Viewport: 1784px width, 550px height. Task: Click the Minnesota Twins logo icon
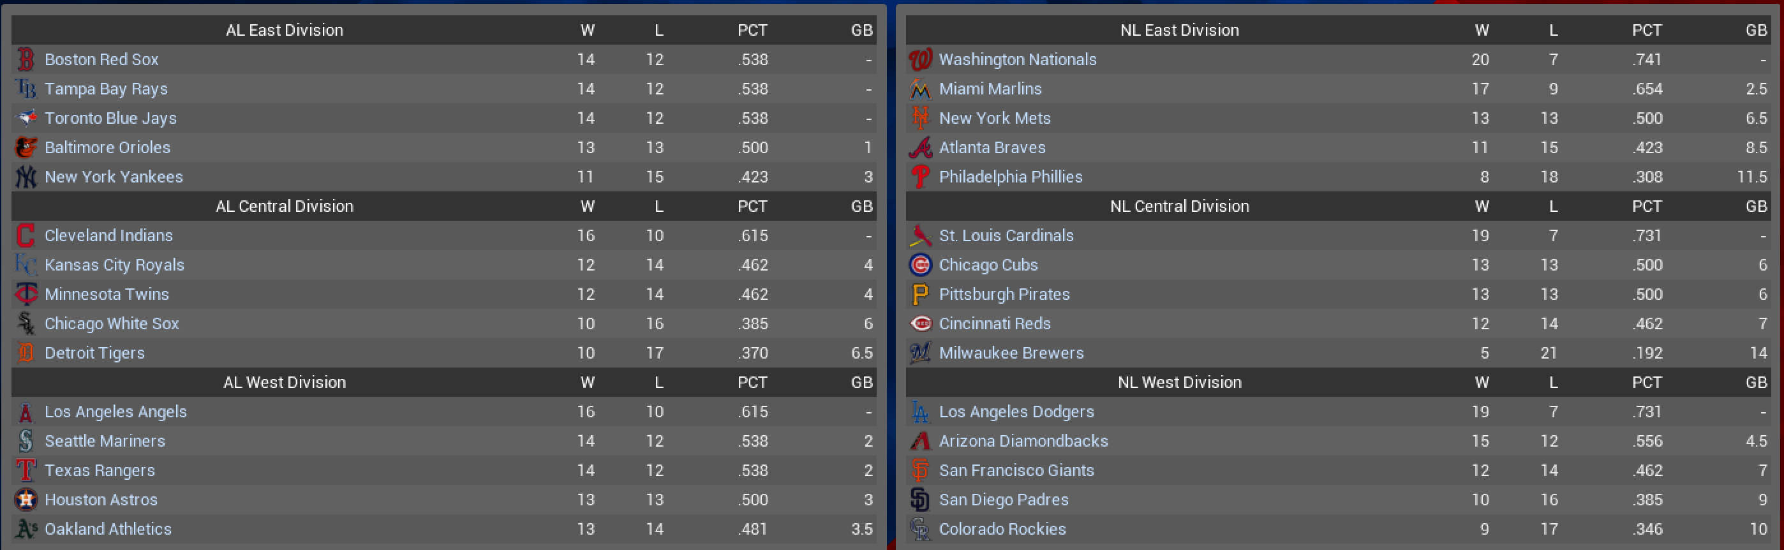[x=26, y=294]
